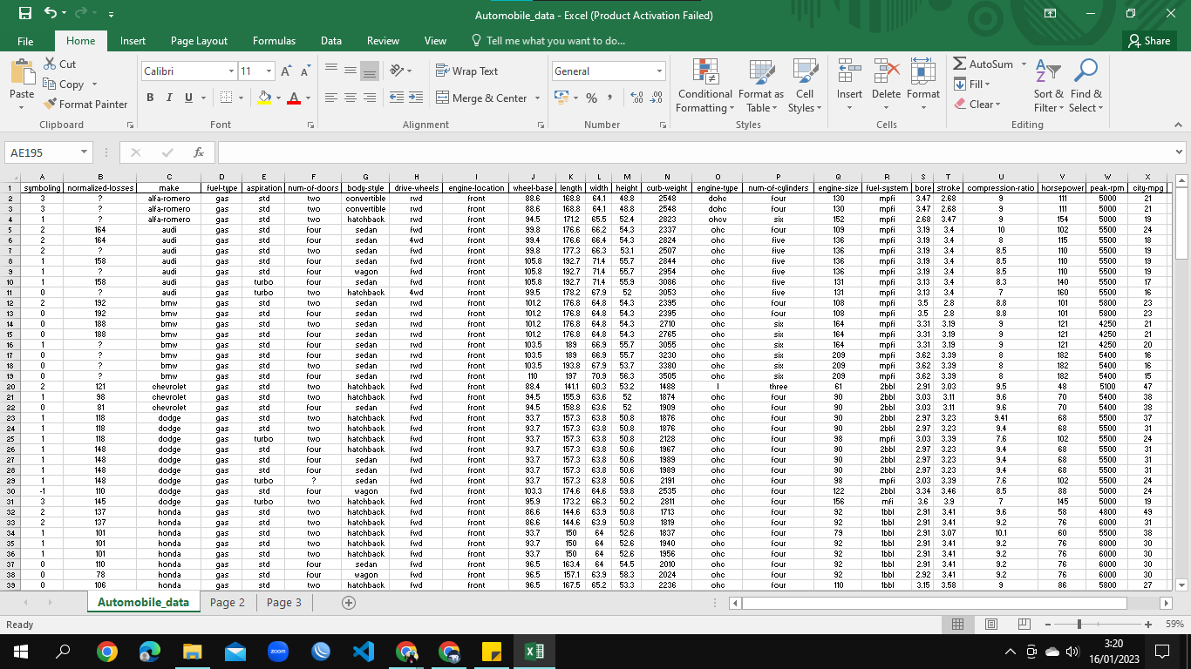Screen dimensions: 1191x669
Task: Toggle Wrap Text
Action: tap(466, 71)
